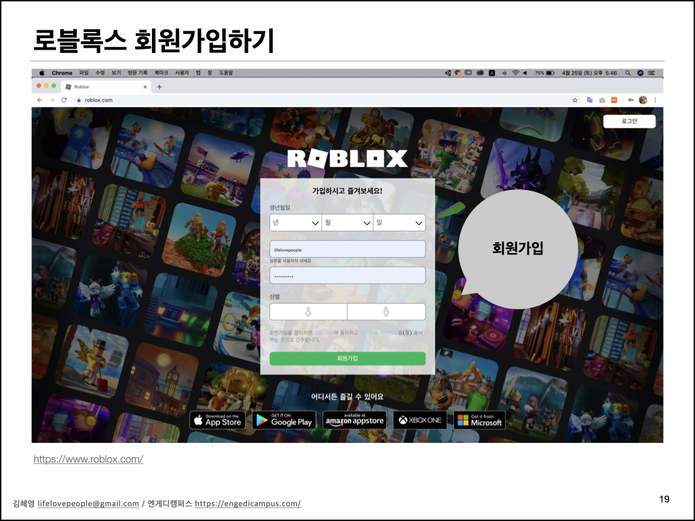Open the Get it from Microsoft badge

[480, 420]
